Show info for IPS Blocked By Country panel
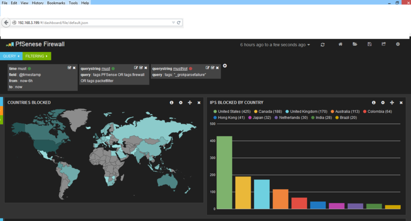The height and width of the screenshot is (221, 411). [x=373, y=103]
